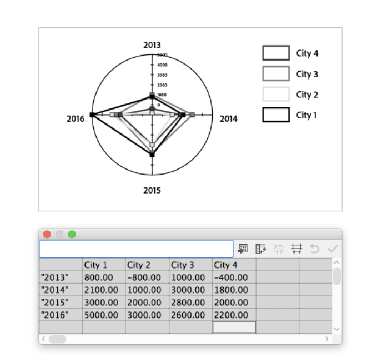Select the City 2 header cell
Viewport: 377px width, 362px height.
click(147, 265)
